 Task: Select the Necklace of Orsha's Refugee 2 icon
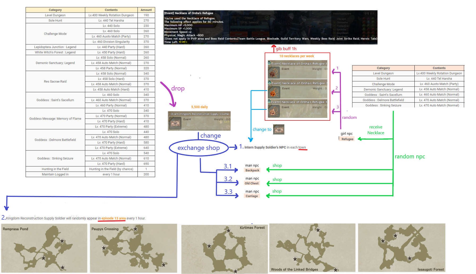click(274, 92)
